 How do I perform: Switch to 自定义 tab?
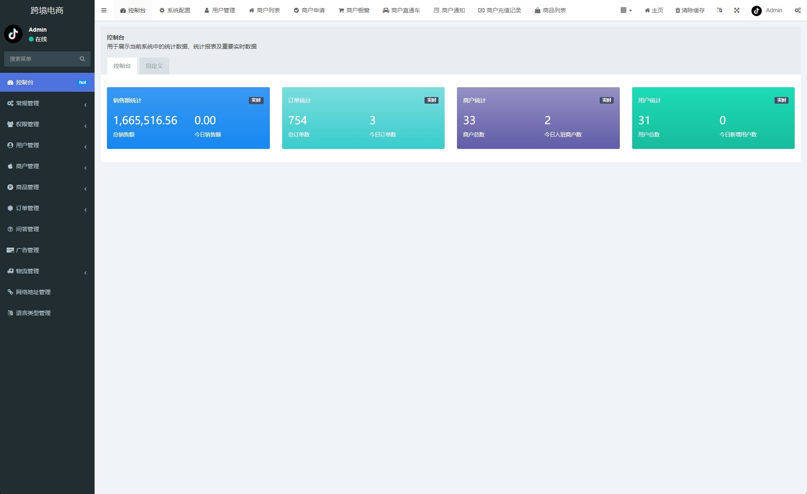tap(153, 66)
